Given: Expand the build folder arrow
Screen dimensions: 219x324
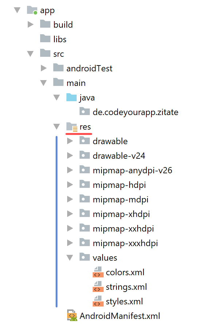Looking at the screenshot, I should [x=30, y=24].
